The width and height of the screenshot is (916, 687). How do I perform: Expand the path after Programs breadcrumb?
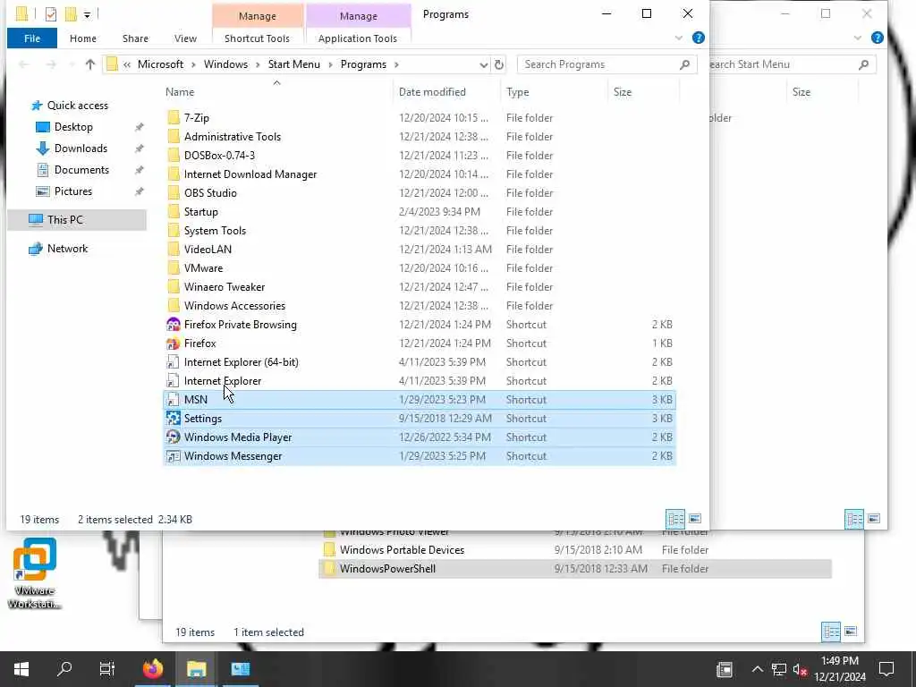point(396,64)
